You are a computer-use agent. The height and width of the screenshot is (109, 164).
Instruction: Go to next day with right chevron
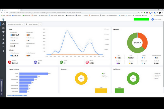(40, 24)
